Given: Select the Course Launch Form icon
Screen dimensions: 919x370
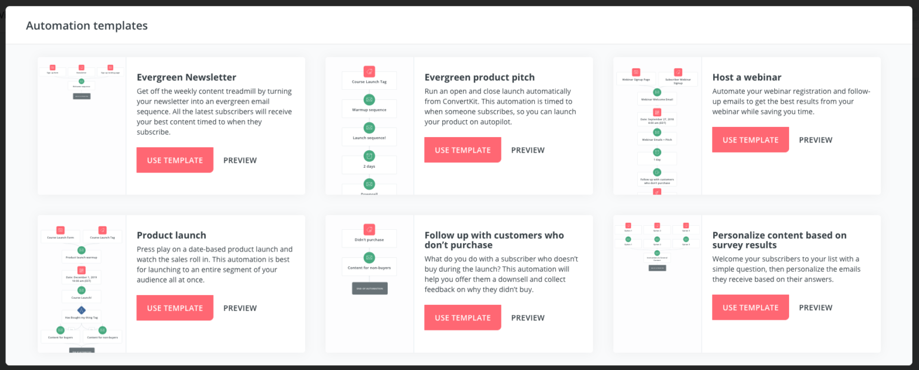Looking at the screenshot, I should click(x=60, y=230).
